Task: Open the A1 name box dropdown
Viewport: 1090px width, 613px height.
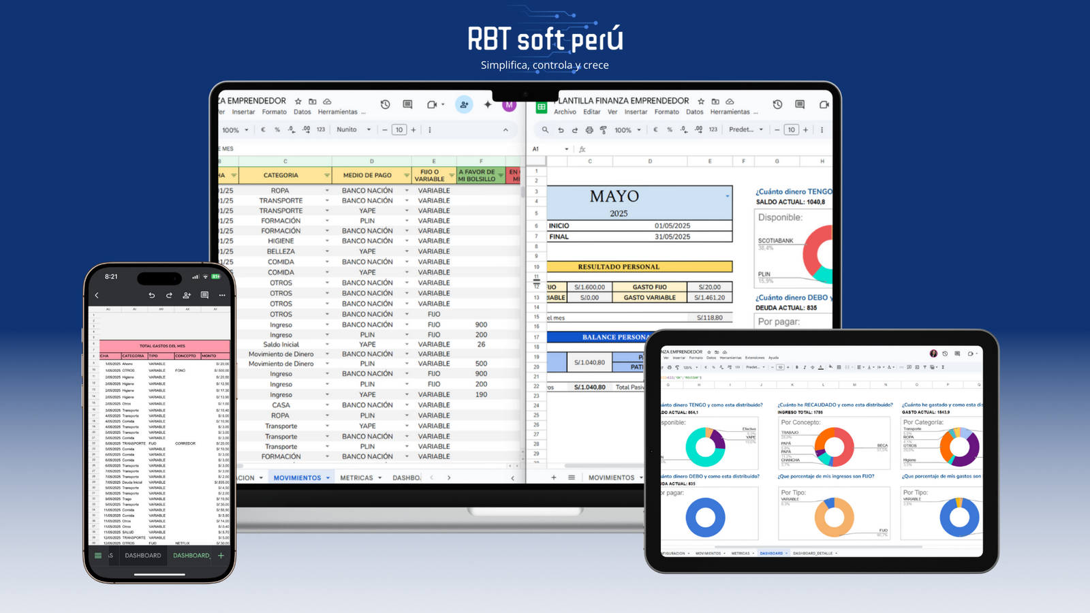Action: (x=566, y=149)
